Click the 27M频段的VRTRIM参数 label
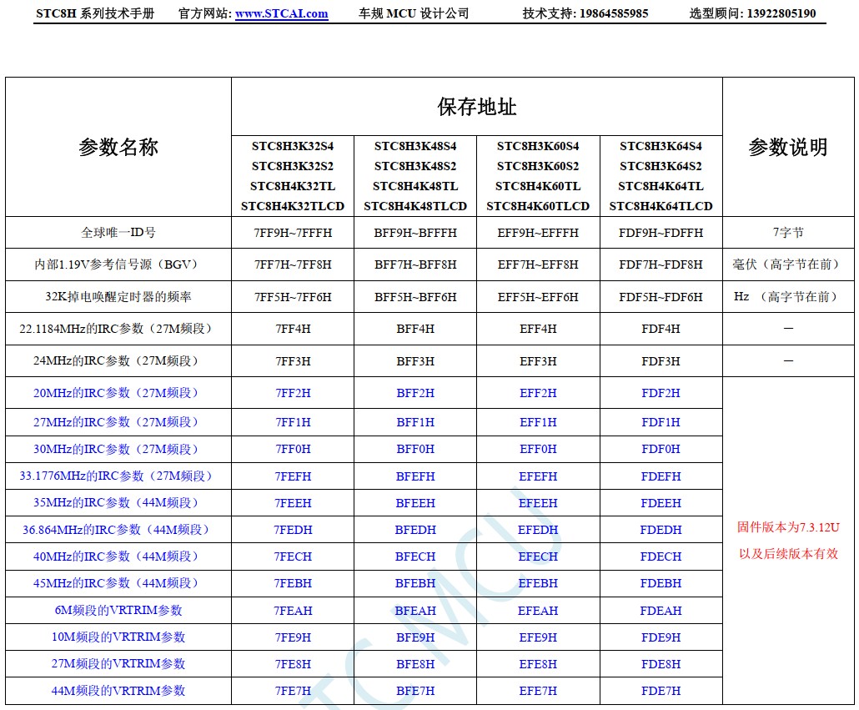859x710 pixels. (118, 664)
